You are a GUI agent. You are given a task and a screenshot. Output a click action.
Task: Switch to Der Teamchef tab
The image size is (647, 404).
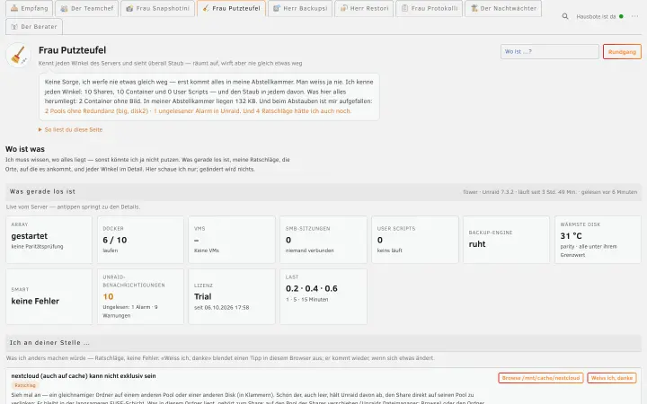tap(86, 8)
